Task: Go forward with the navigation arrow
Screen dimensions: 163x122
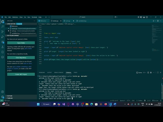Action: tap(49, 17)
